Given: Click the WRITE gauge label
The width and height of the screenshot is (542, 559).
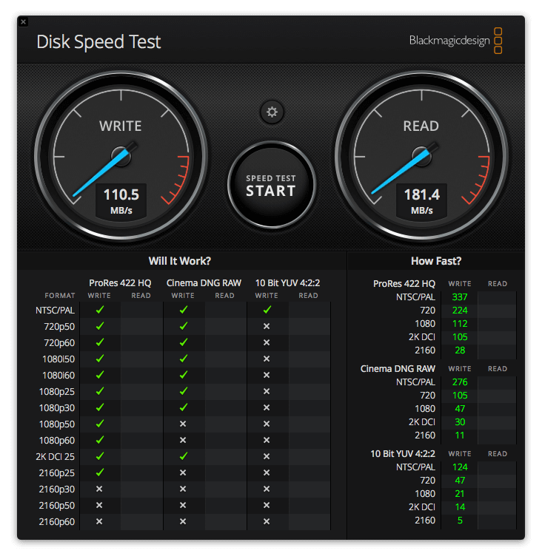Looking at the screenshot, I should pos(121,126).
